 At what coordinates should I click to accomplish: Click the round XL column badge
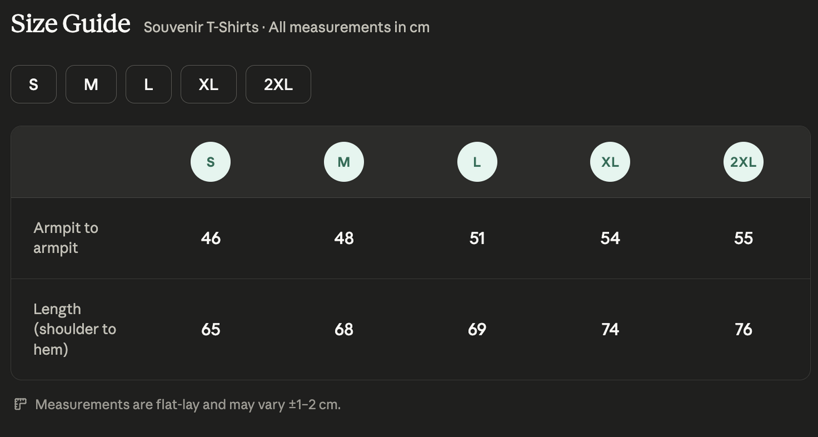610,162
